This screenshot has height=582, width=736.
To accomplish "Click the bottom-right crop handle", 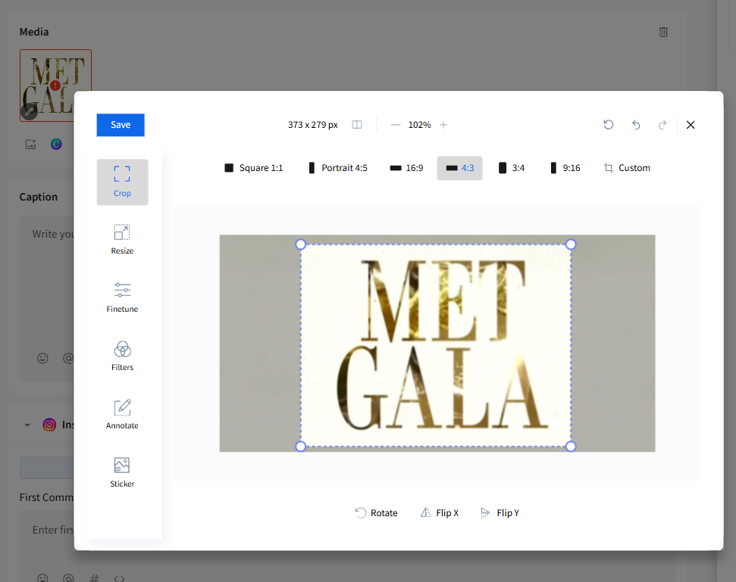I will pyautogui.click(x=571, y=446).
